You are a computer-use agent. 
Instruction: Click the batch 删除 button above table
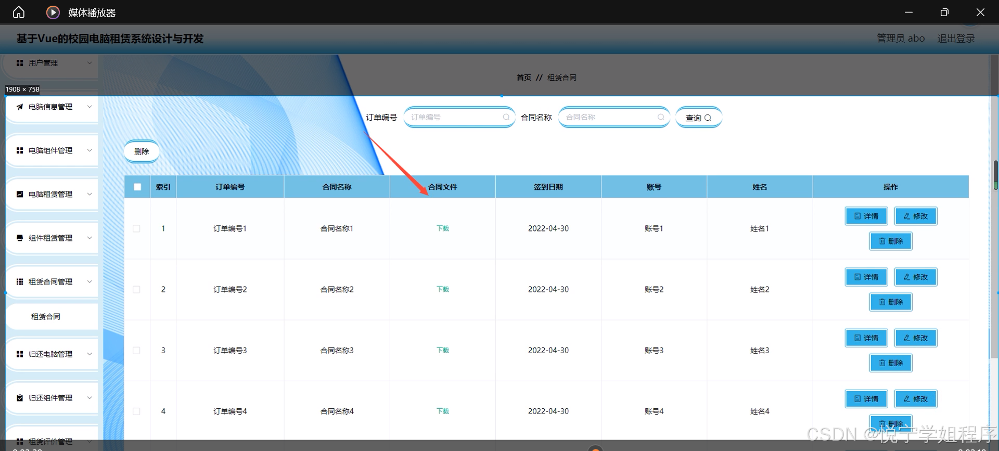142,151
